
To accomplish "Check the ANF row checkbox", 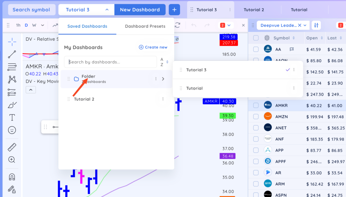I will (256, 139).
